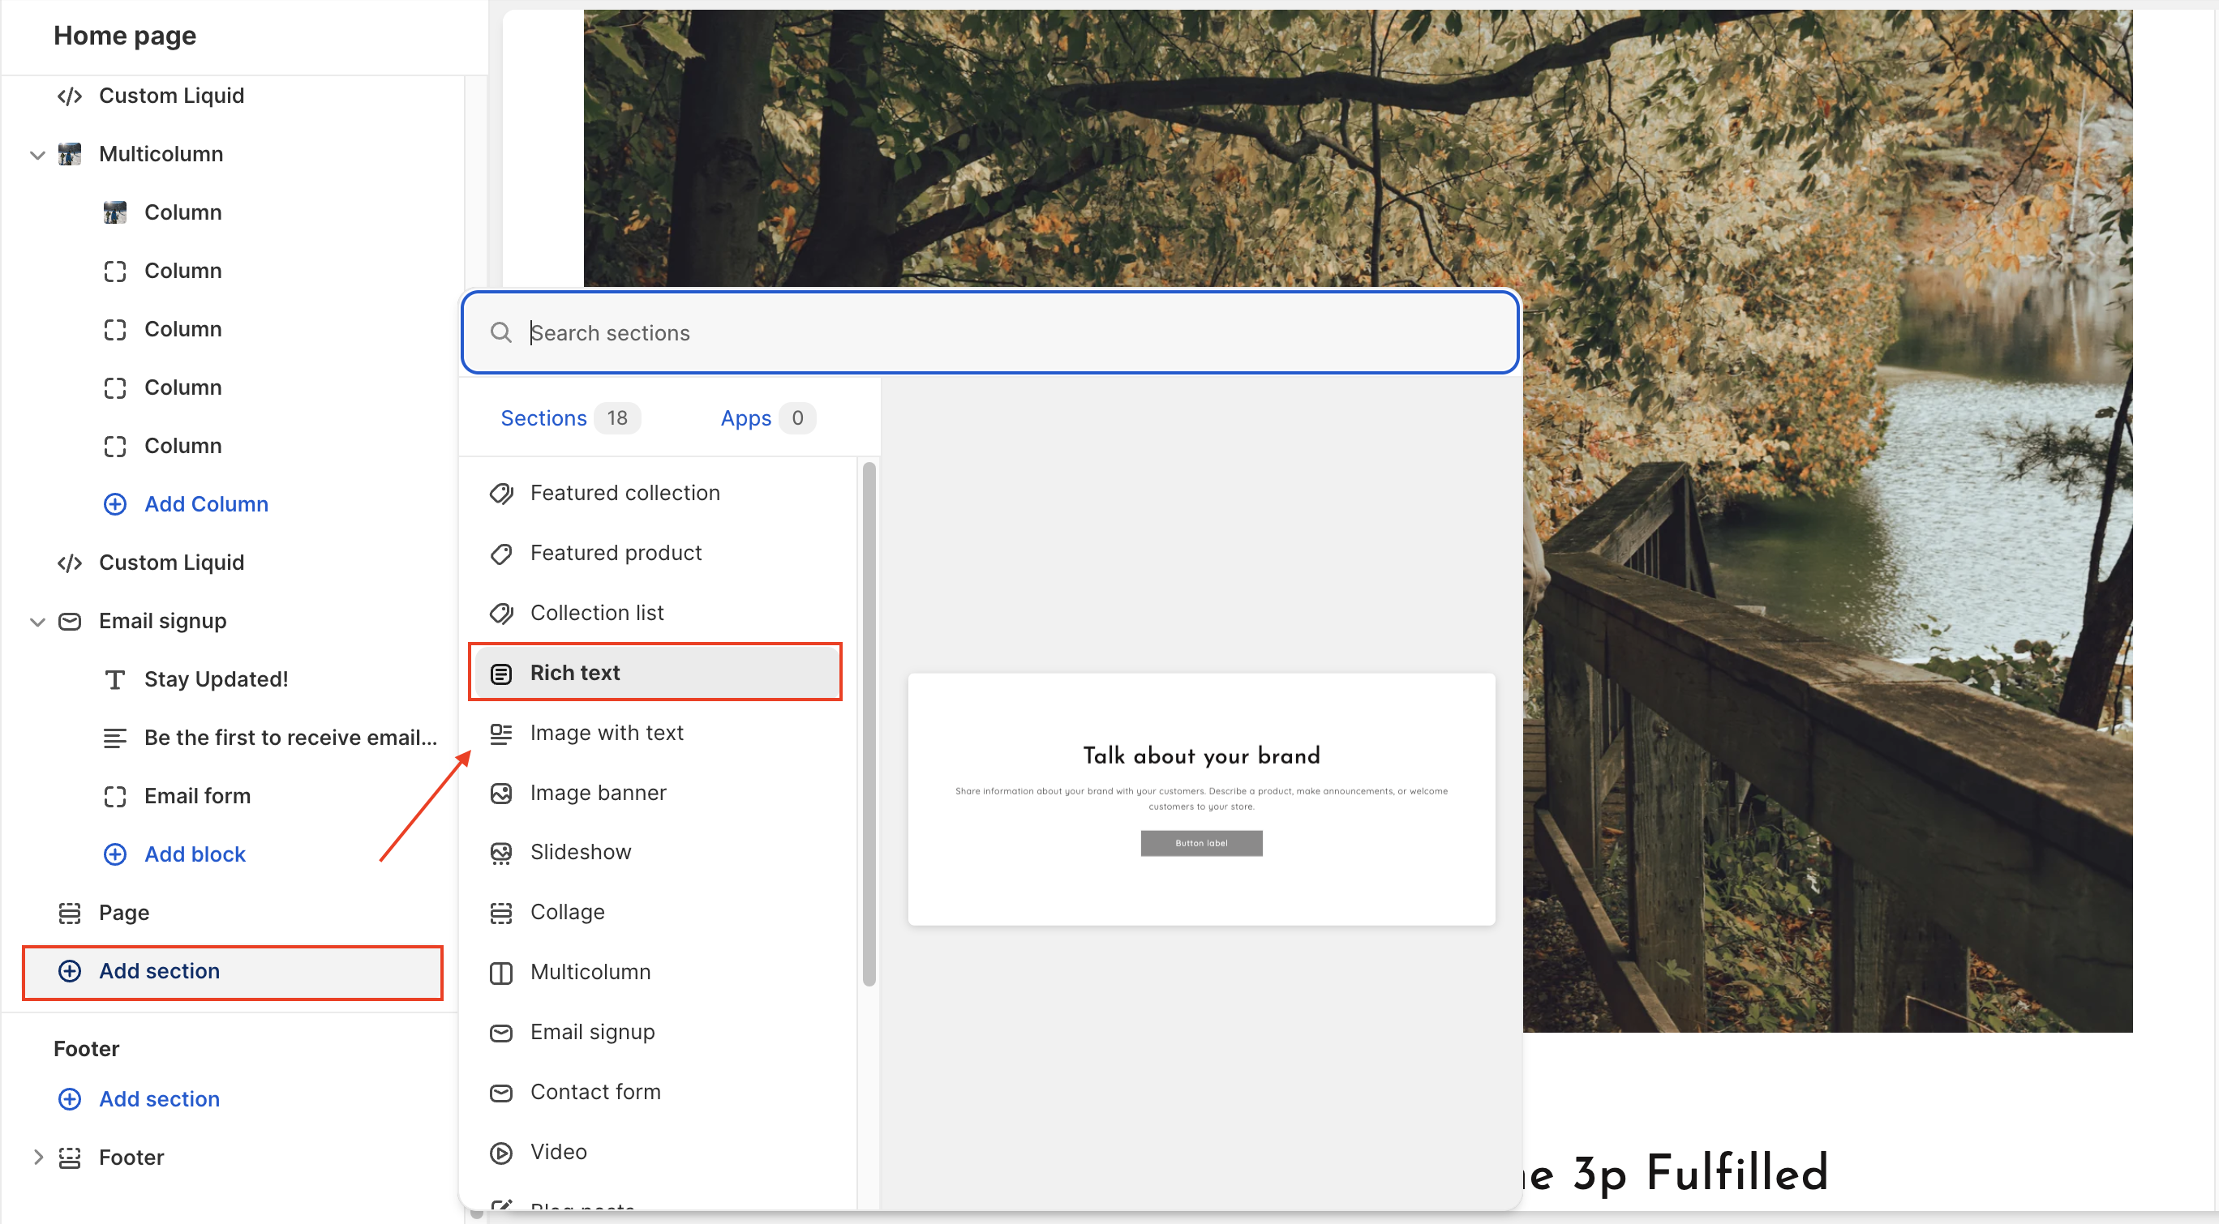Choose Image with text section
The width and height of the screenshot is (2219, 1224).
(x=607, y=733)
